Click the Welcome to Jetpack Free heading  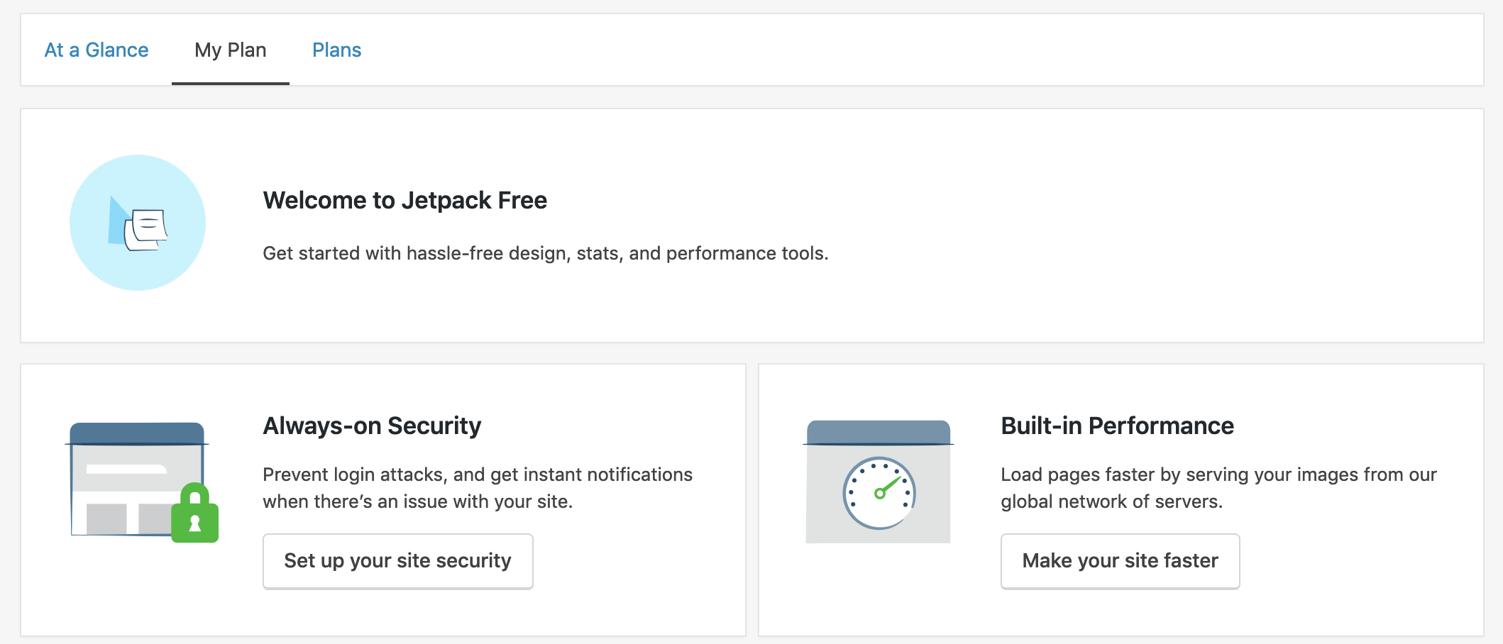pyautogui.click(x=404, y=201)
